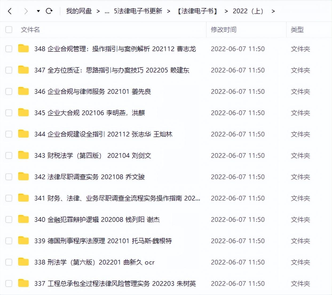Click folder icon of 338 刑法学
The image size is (332, 295).
23,262
